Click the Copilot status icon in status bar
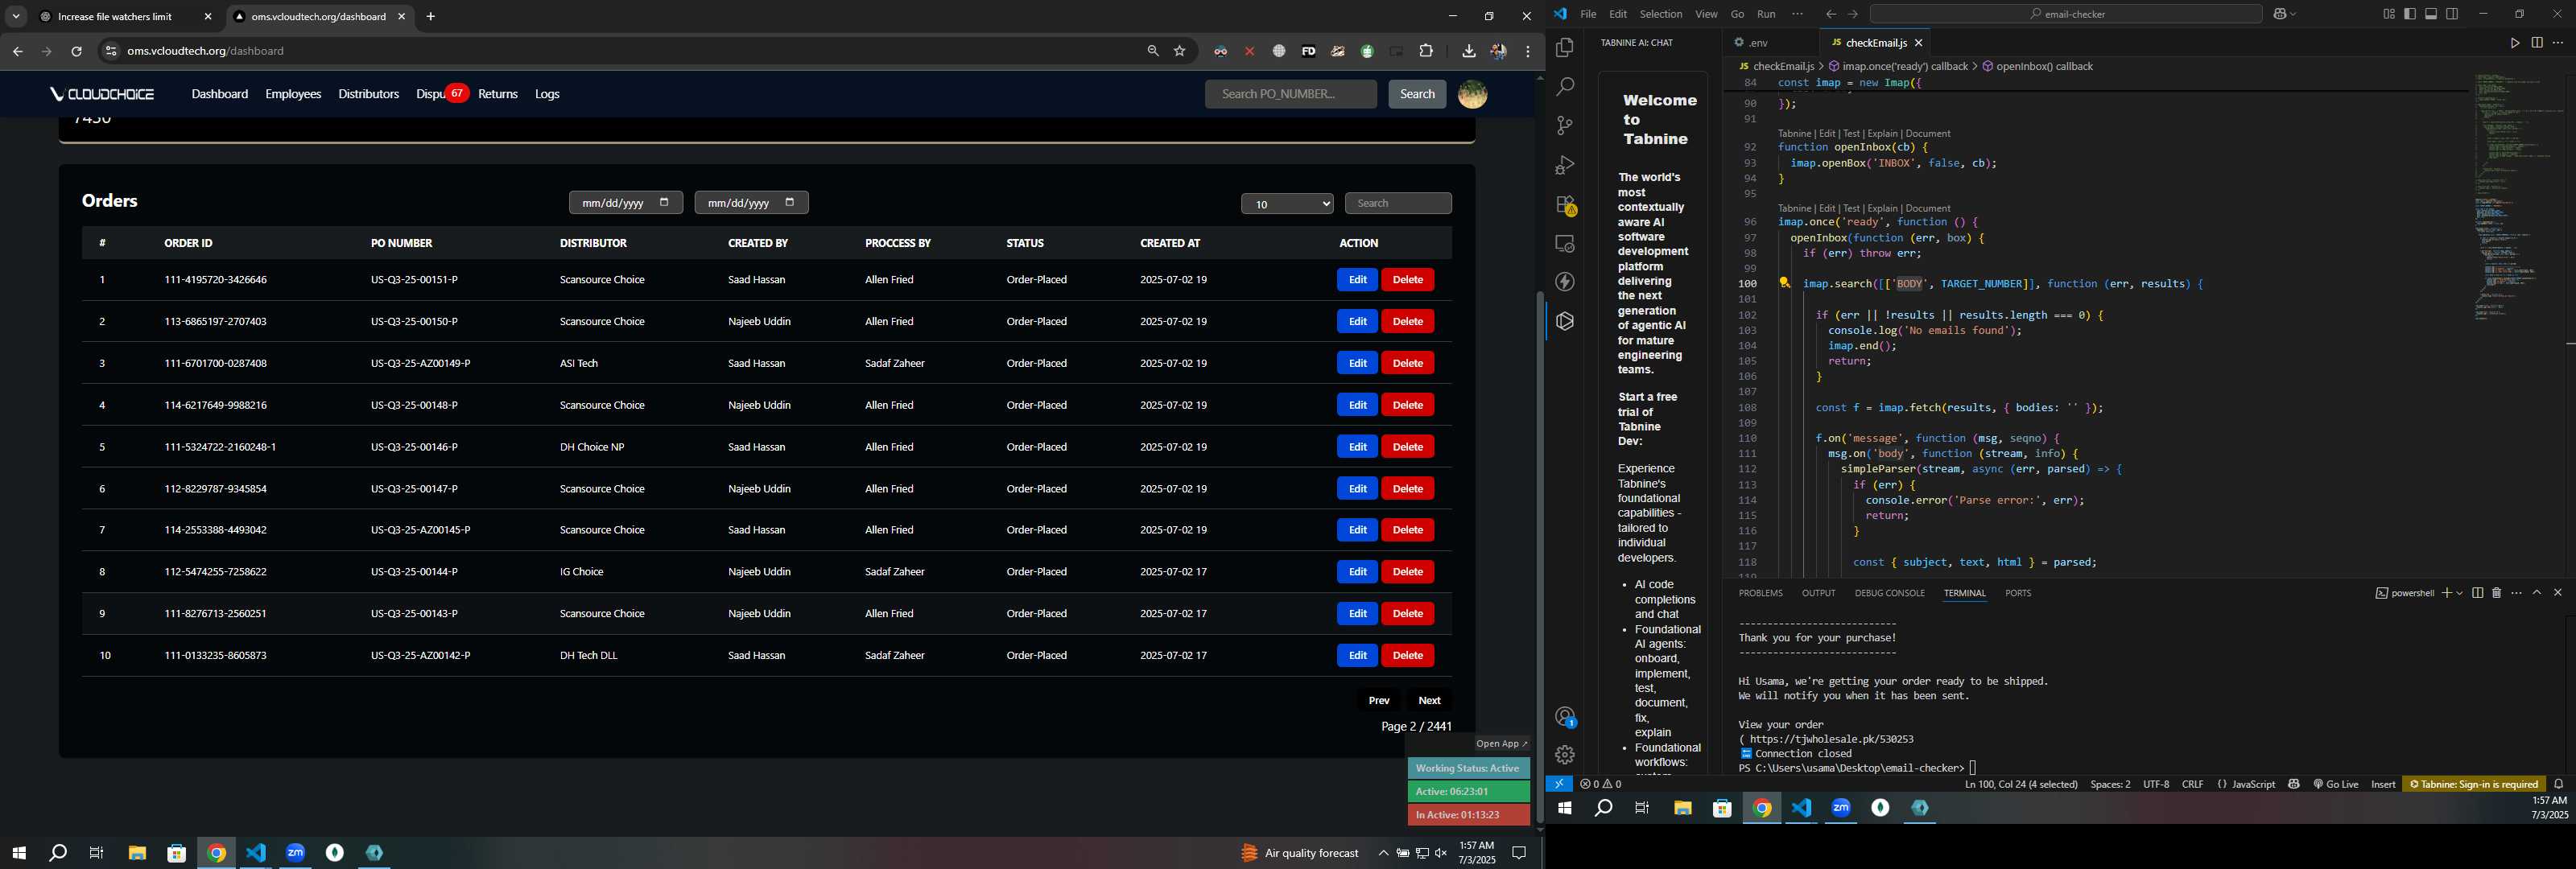 click(2294, 784)
